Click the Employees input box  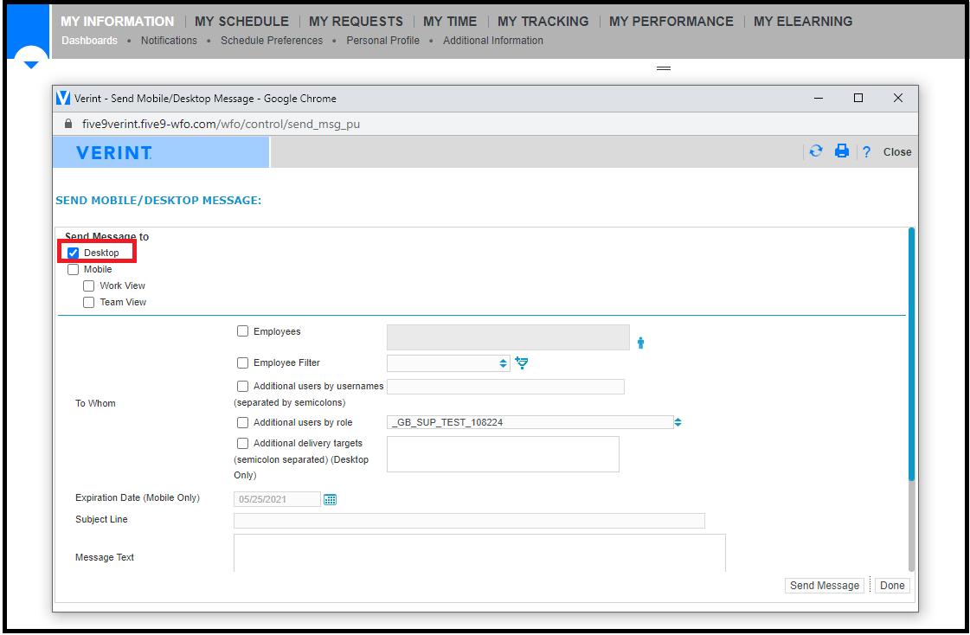(x=508, y=337)
